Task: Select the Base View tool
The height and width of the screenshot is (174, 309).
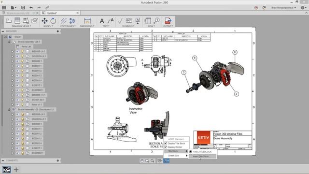Action: [9, 21]
